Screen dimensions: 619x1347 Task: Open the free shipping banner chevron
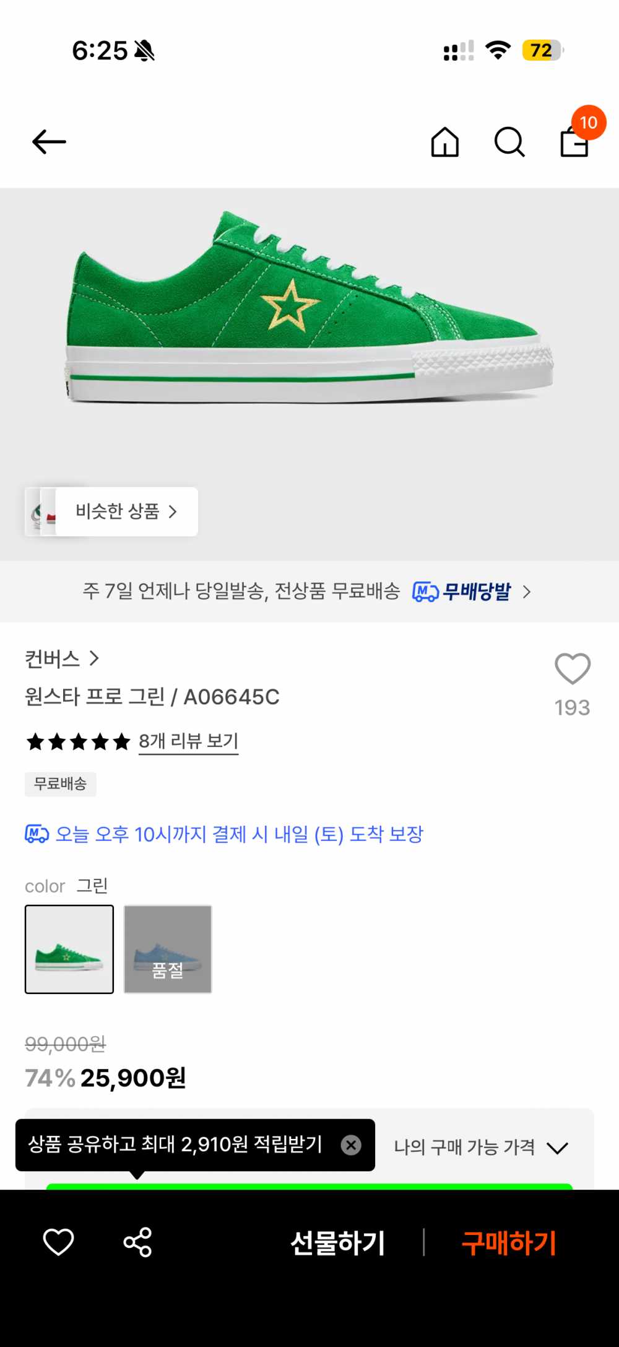coord(527,591)
